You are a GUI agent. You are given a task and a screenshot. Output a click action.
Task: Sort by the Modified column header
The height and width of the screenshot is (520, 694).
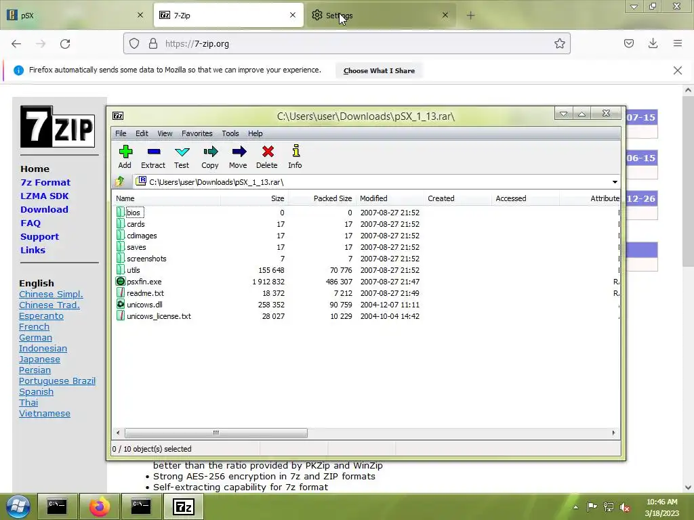point(390,198)
